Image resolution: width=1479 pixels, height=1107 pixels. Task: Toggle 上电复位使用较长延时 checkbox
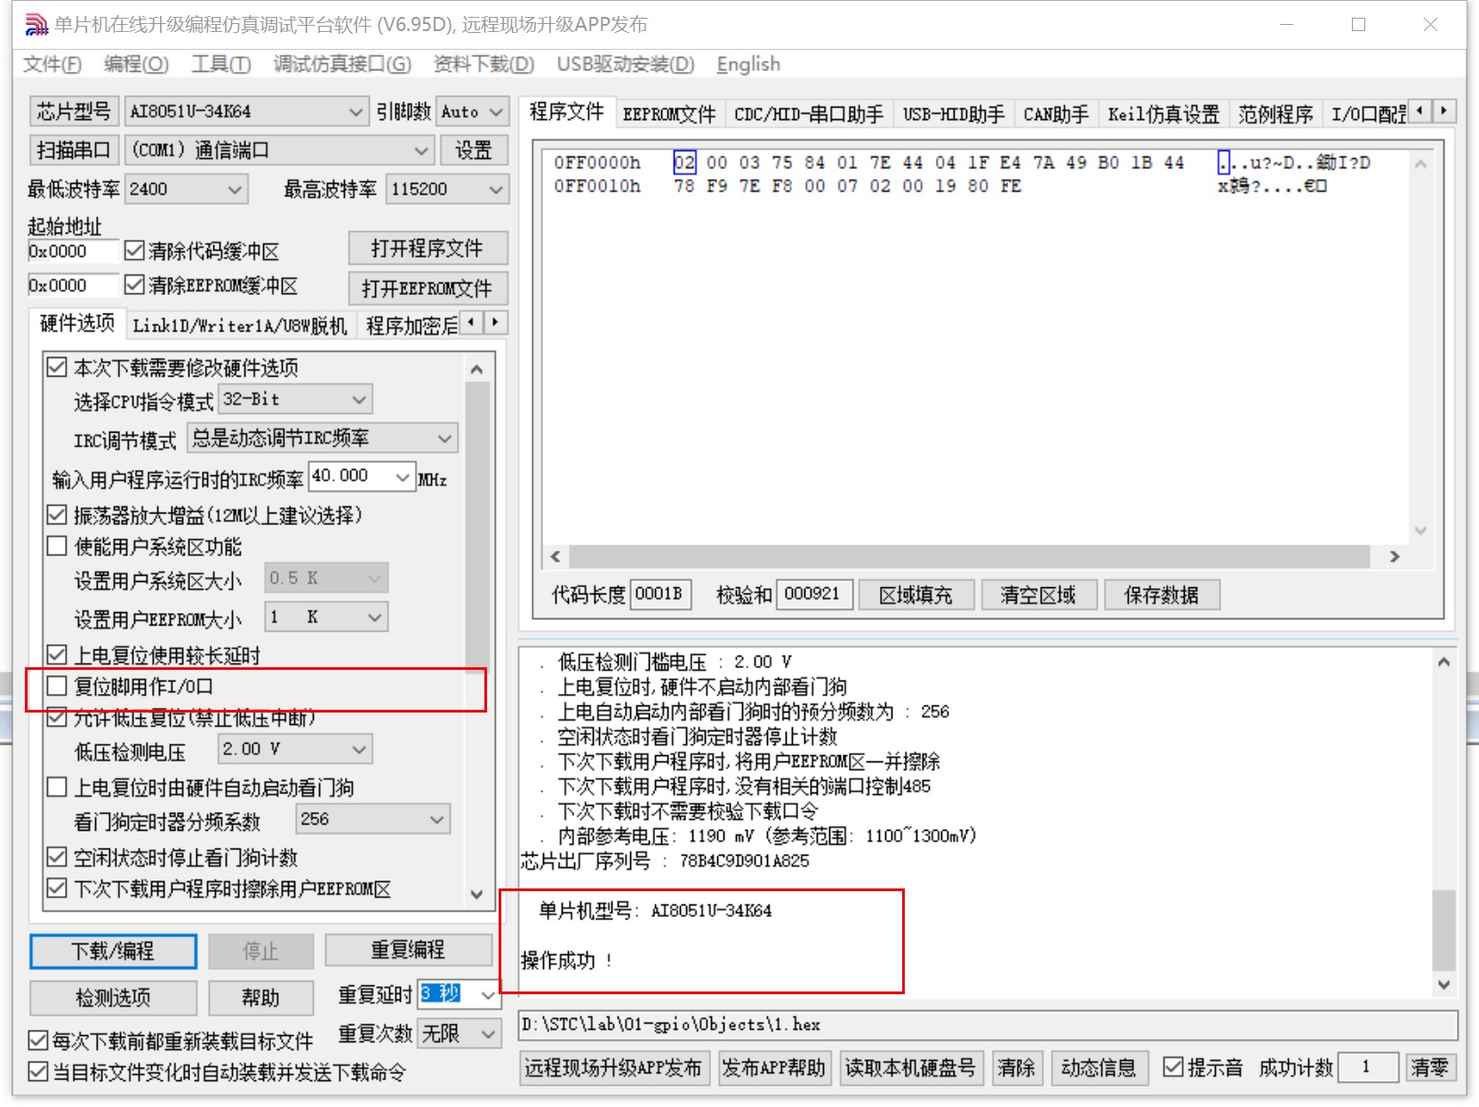[57, 655]
